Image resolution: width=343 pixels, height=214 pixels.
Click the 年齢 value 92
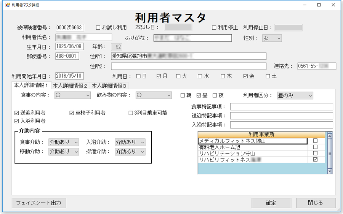[117, 47]
